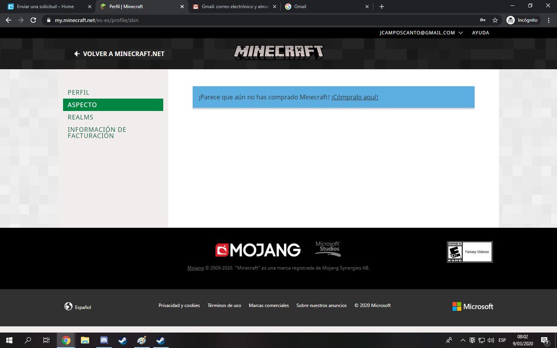Click the © 2020 Microsoft text

[372, 305]
